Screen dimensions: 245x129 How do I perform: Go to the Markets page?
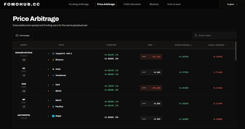coord(154,4)
